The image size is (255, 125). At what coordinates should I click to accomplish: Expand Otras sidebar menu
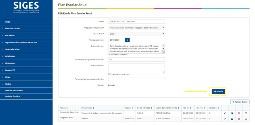(26, 77)
